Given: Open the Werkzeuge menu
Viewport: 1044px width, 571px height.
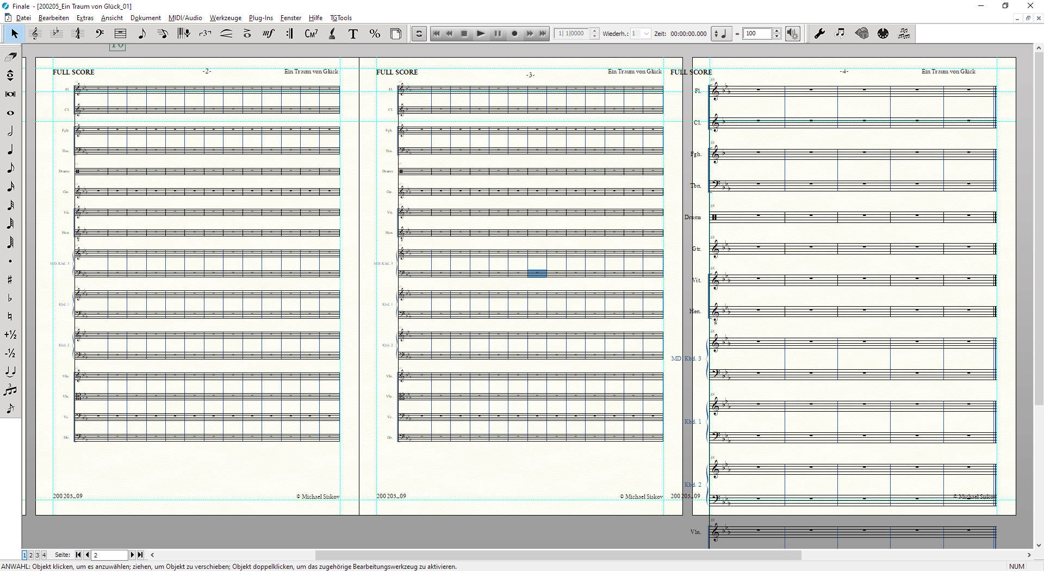Looking at the screenshot, I should coord(225,18).
